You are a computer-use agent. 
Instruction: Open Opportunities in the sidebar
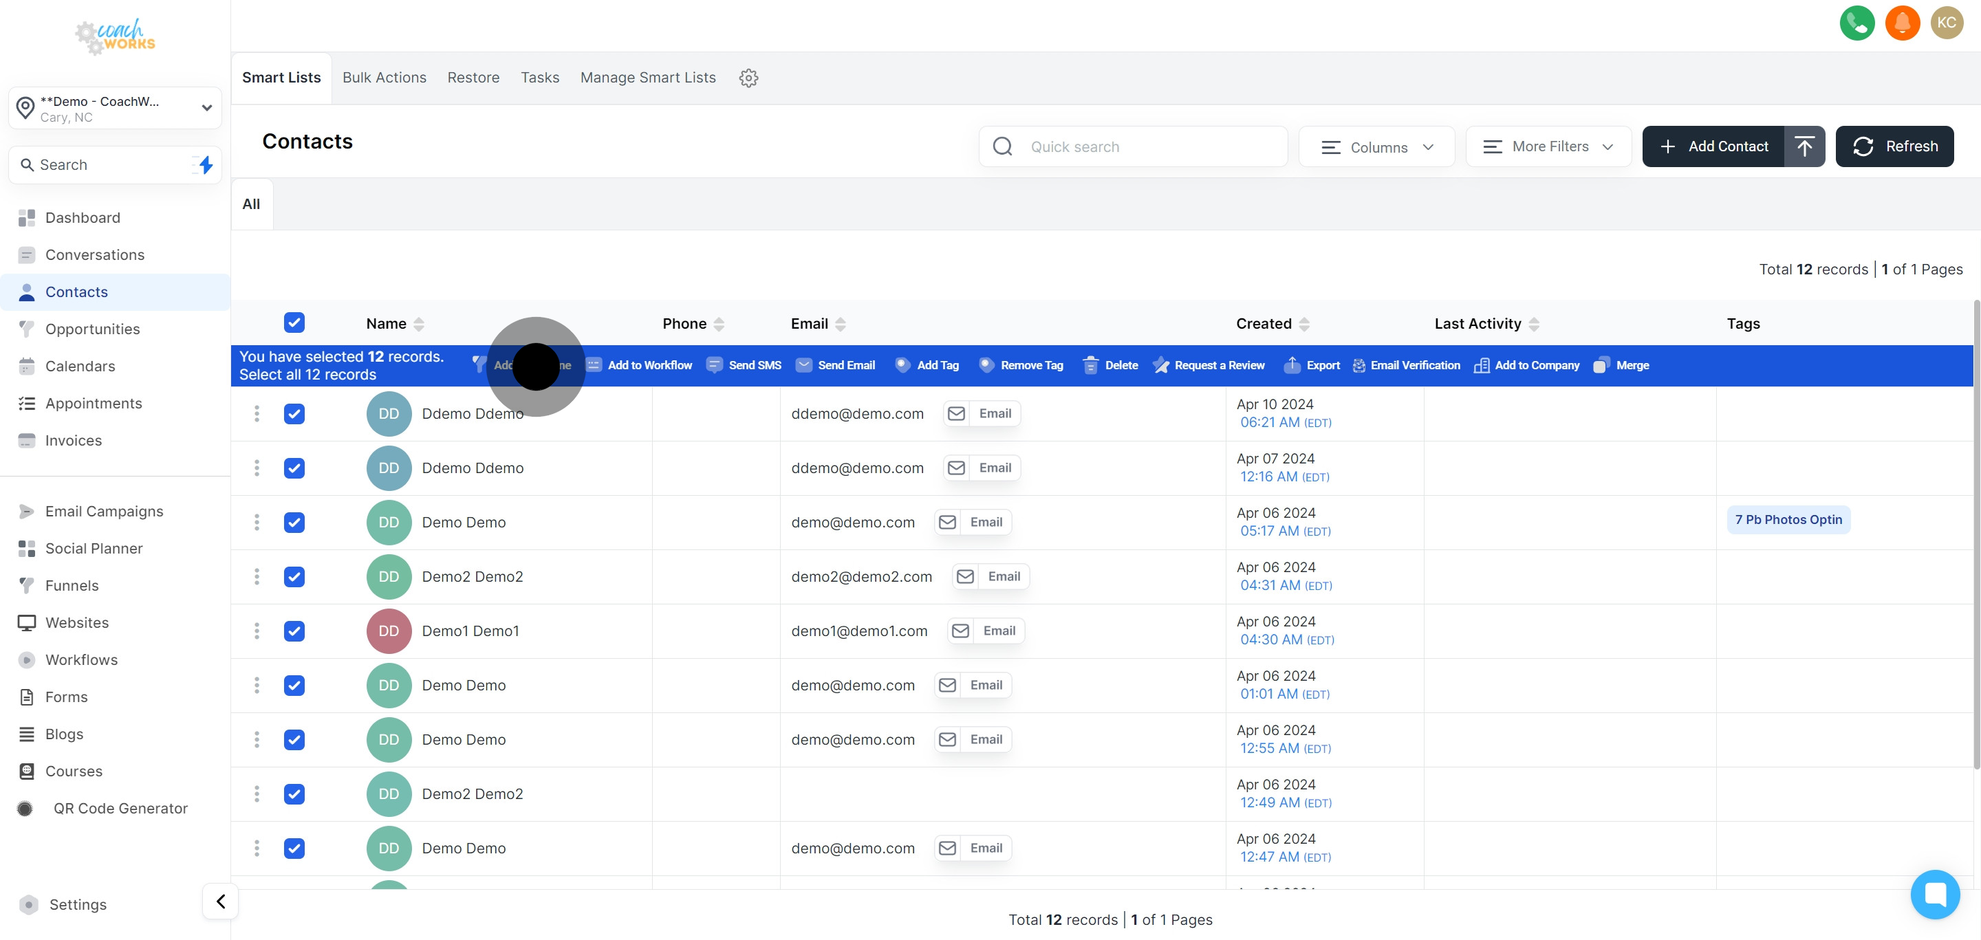pyautogui.click(x=92, y=329)
